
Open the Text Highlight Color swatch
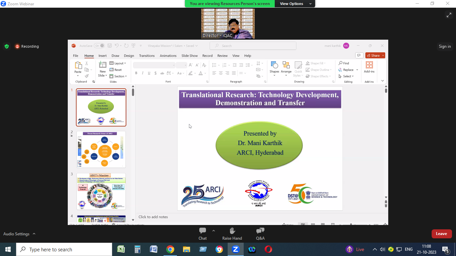190,73
